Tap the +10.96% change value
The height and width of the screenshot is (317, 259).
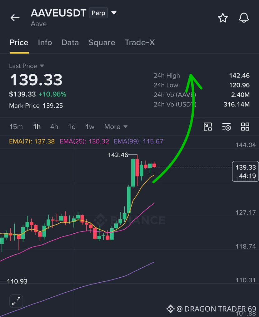pyautogui.click(x=52, y=94)
